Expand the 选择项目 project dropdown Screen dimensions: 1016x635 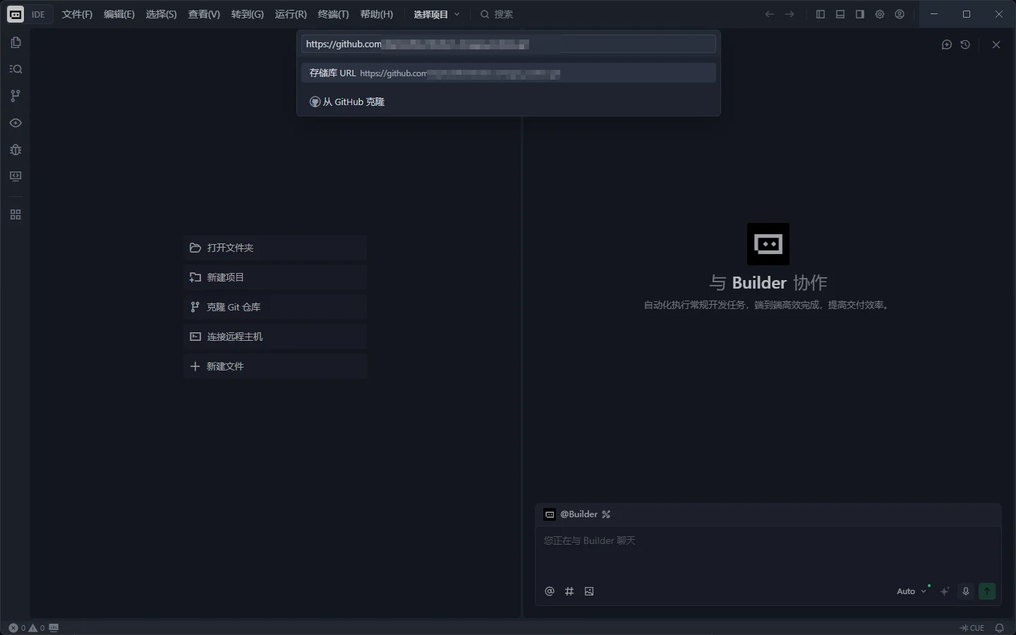pos(437,14)
